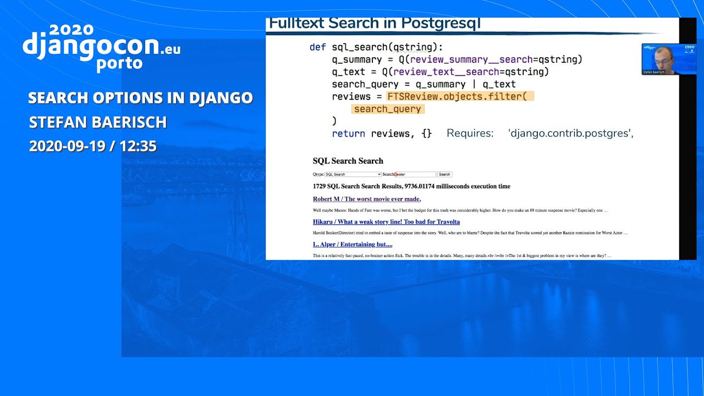Click the '2020-09-19 / 12:35' date text
This screenshot has height=396, width=704.
pos(93,146)
